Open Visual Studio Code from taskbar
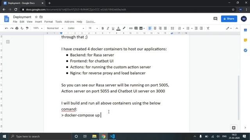Viewport: 250px width, 140px height. tap(112, 136)
